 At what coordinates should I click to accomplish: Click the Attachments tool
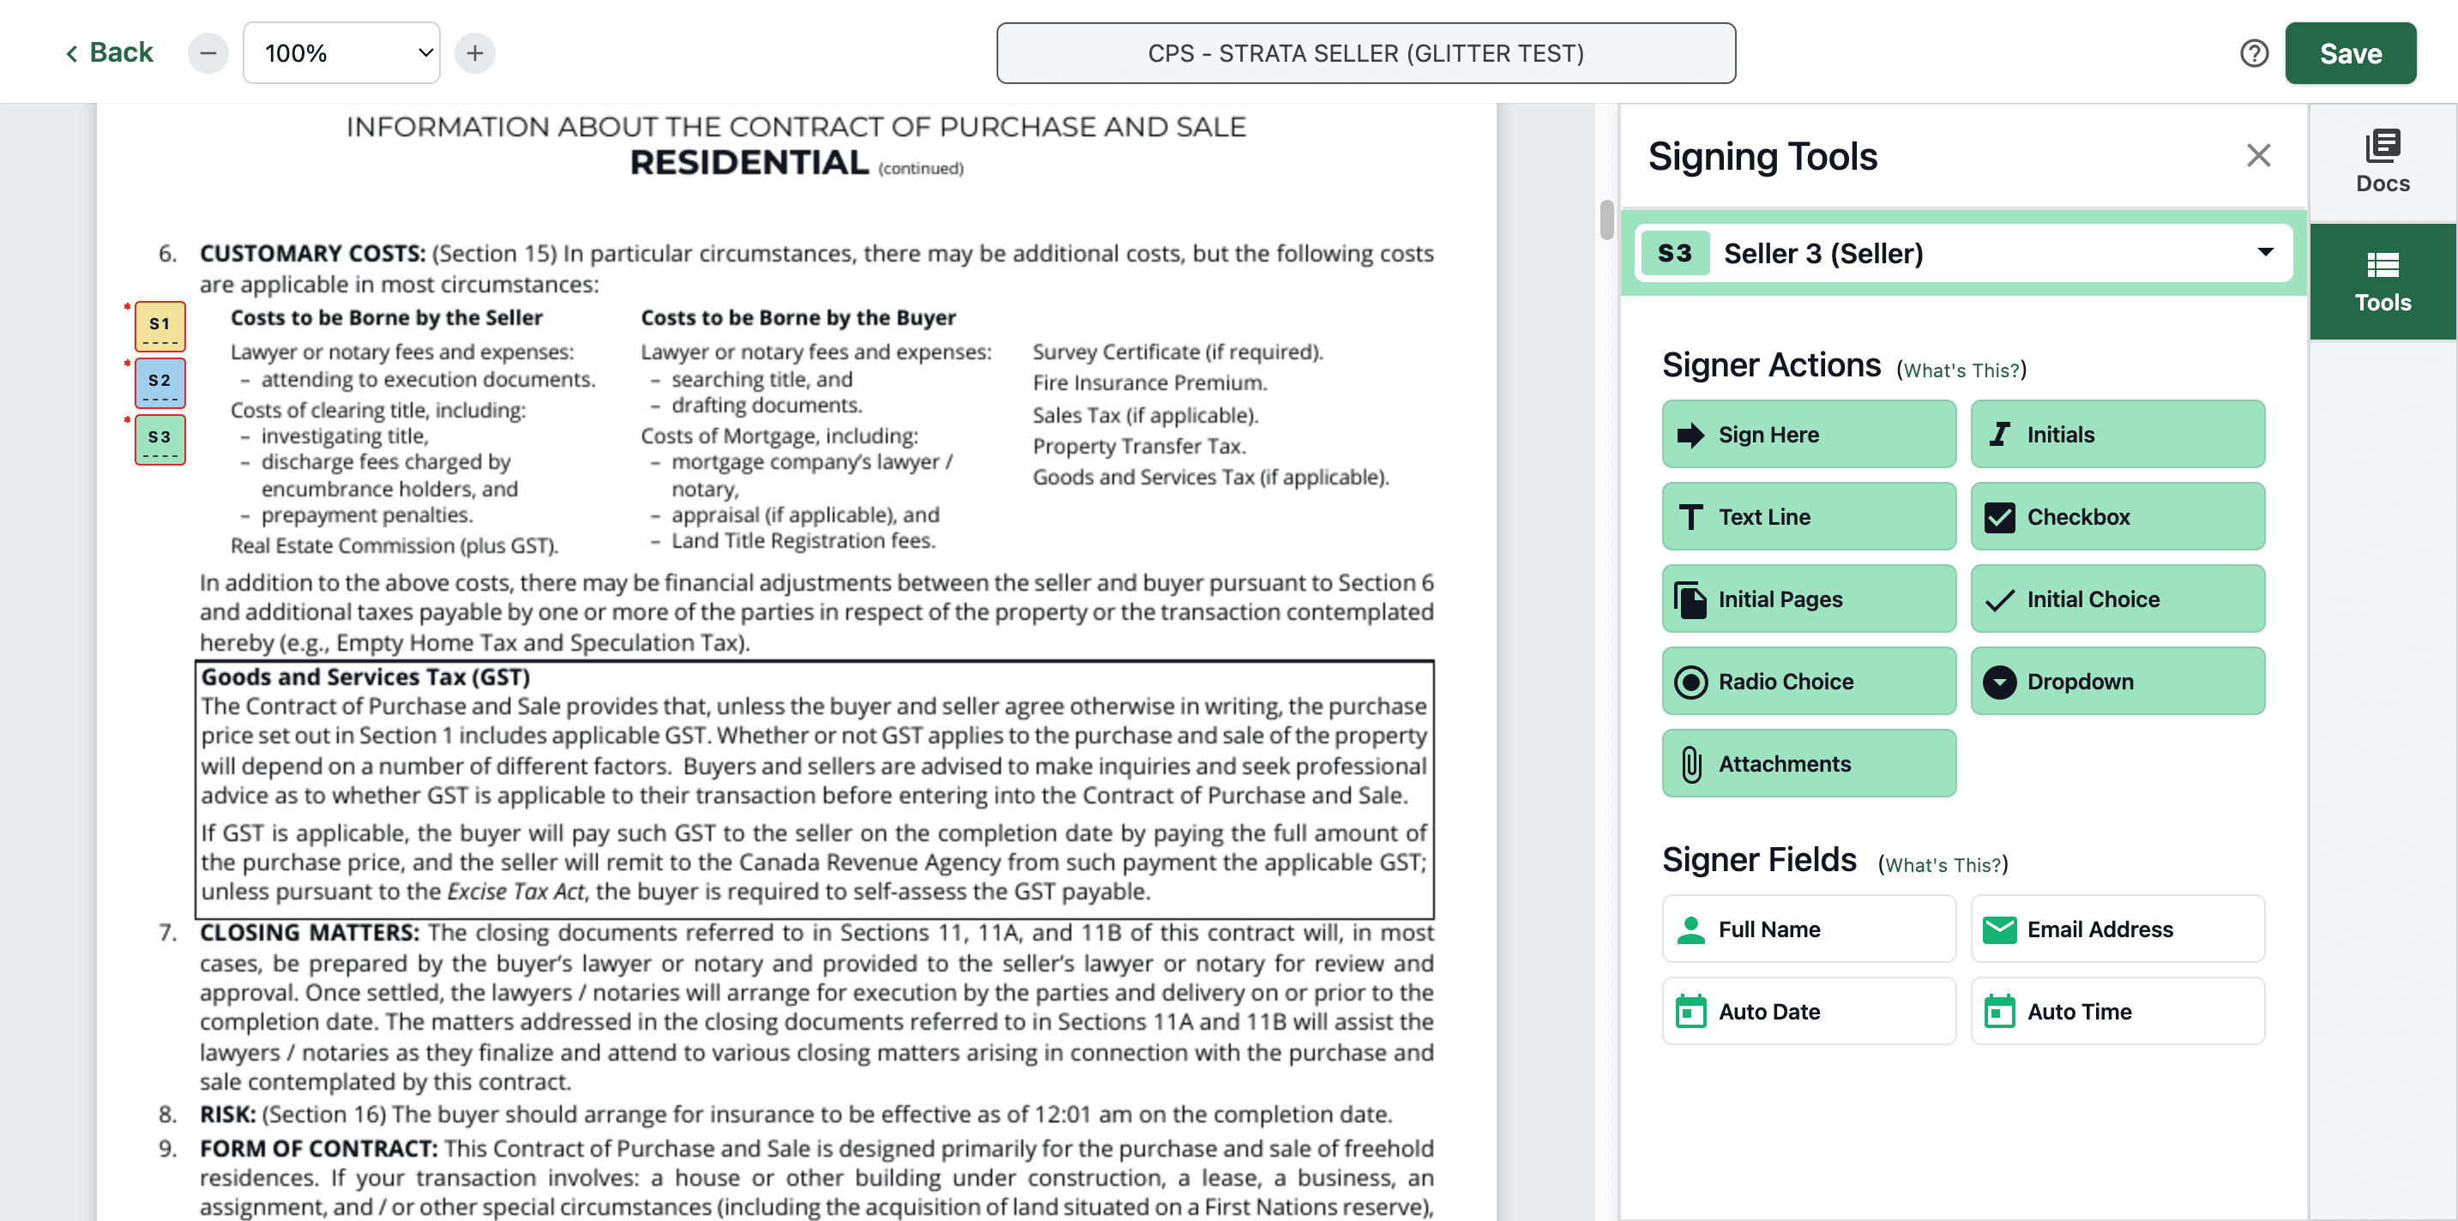pos(1808,763)
